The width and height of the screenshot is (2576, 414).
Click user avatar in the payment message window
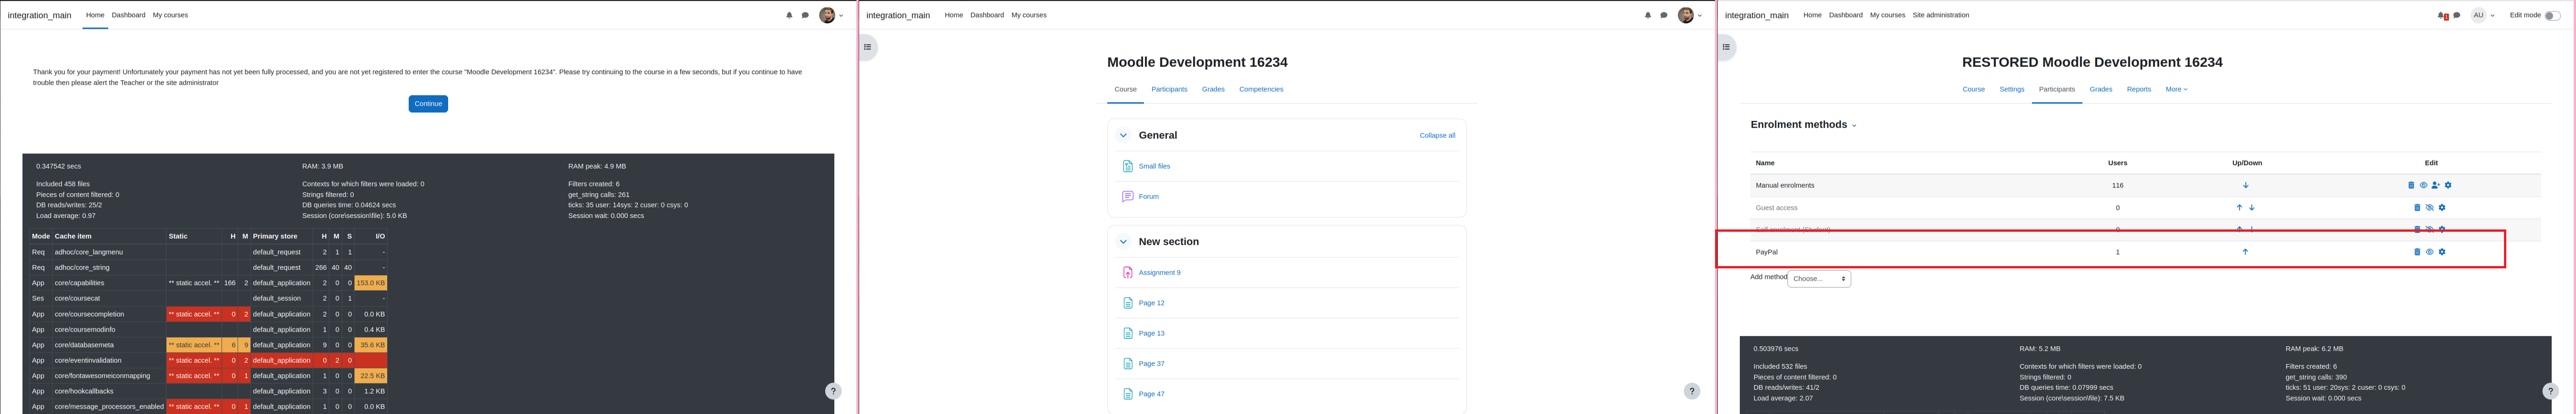[827, 15]
